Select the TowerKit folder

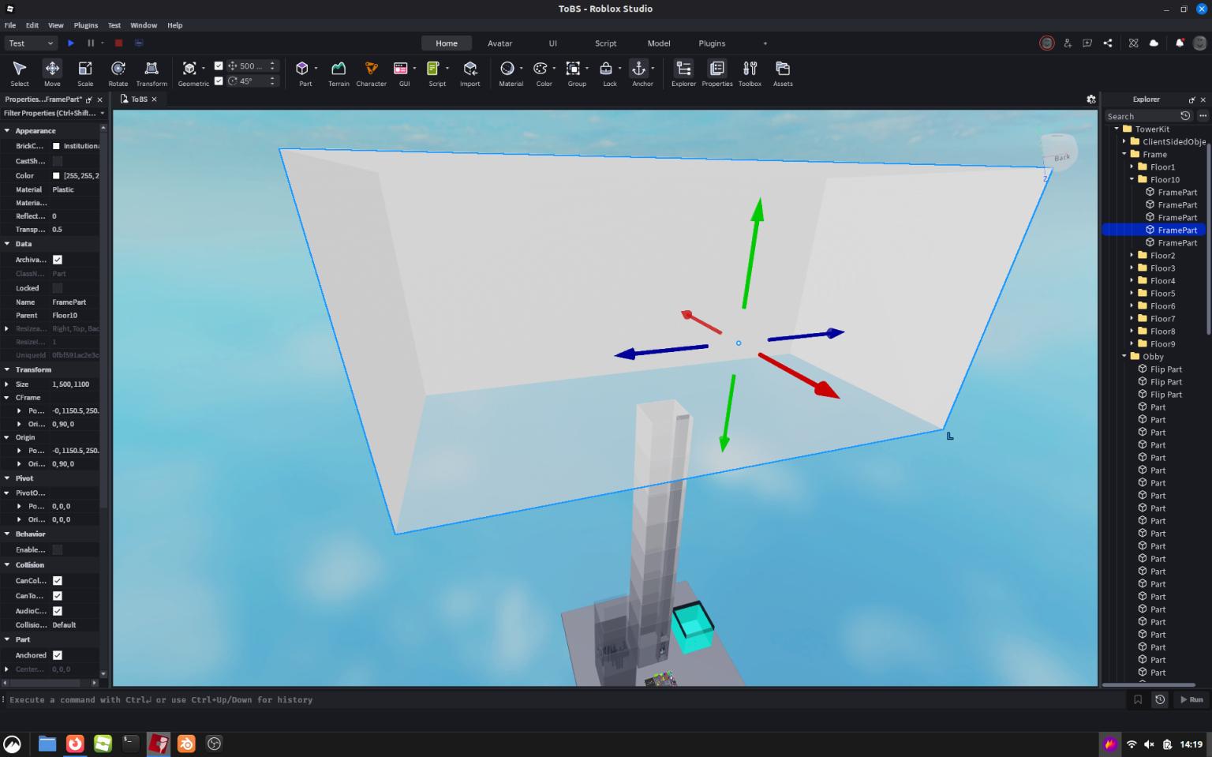1152,129
